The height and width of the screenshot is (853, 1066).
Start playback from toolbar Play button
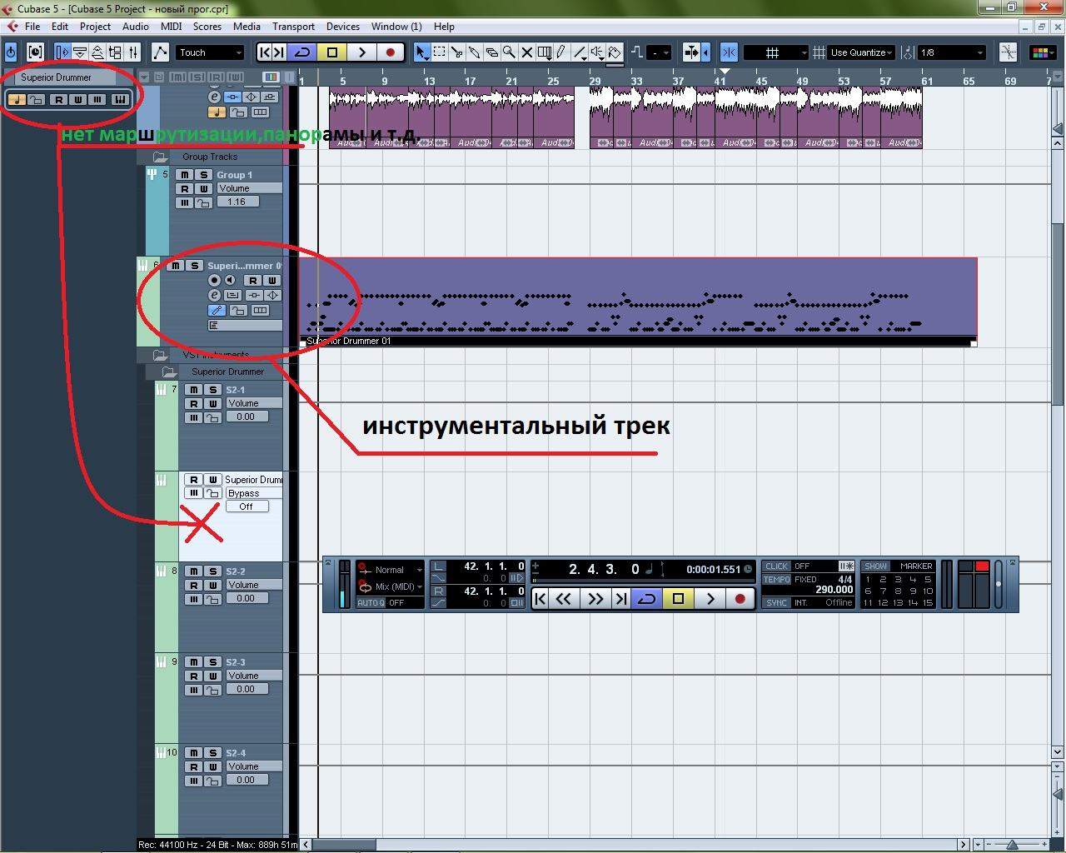361,52
